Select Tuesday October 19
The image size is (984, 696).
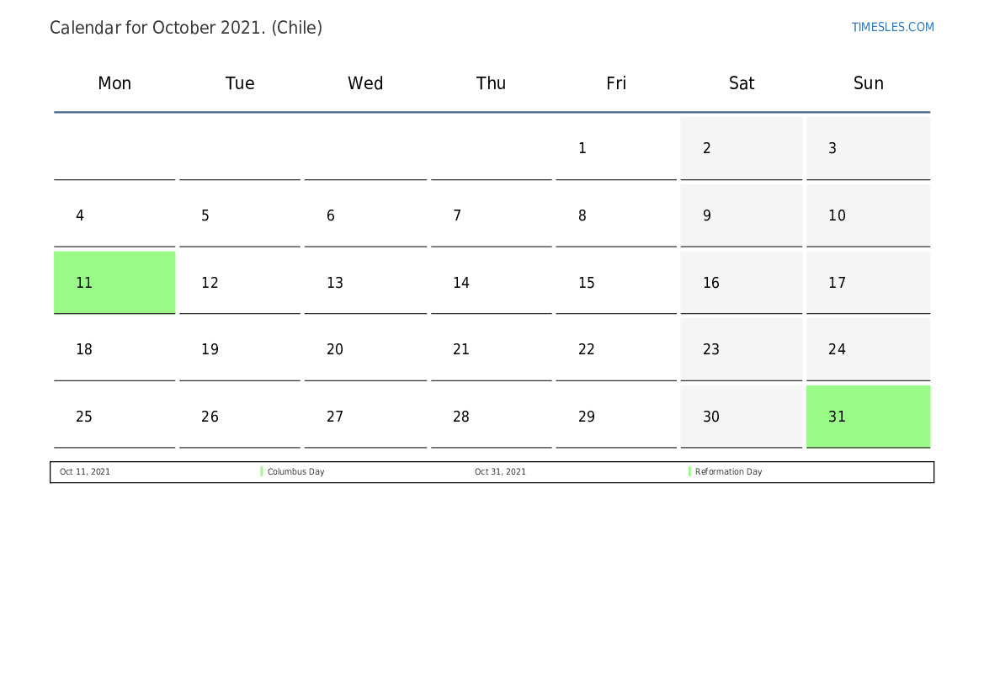pyautogui.click(x=240, y=349)
